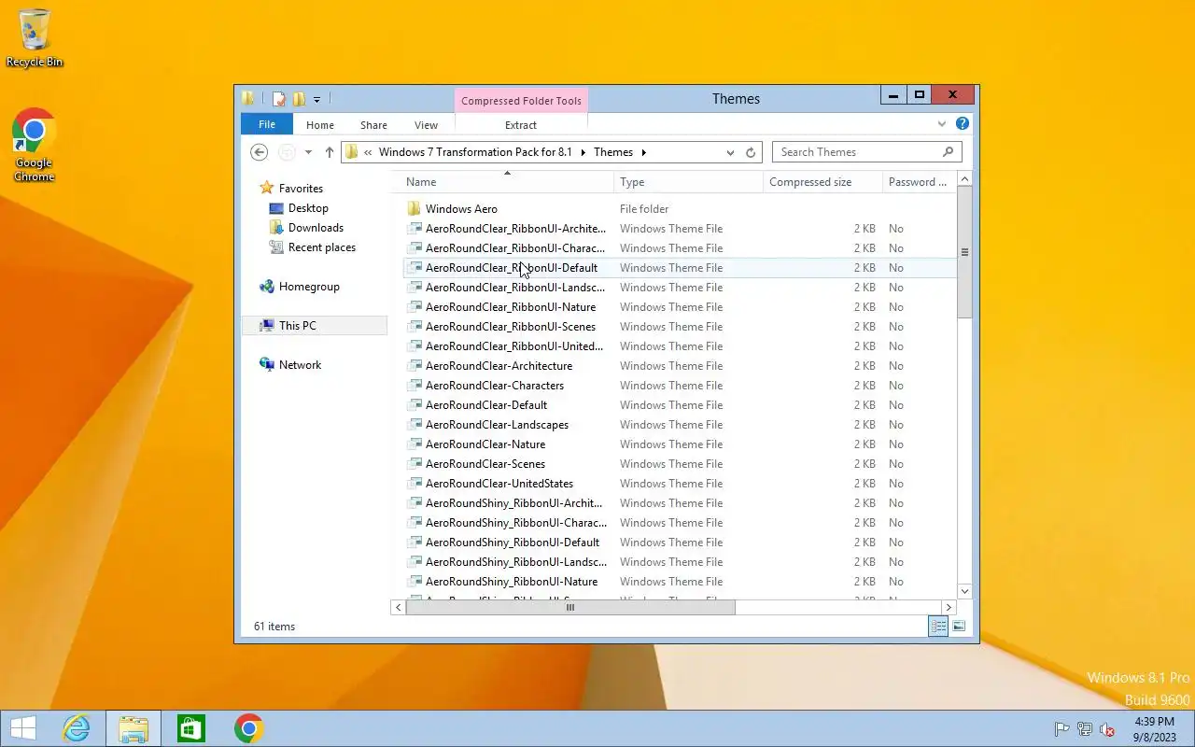Open the Help question mark icon

point(963,123)
